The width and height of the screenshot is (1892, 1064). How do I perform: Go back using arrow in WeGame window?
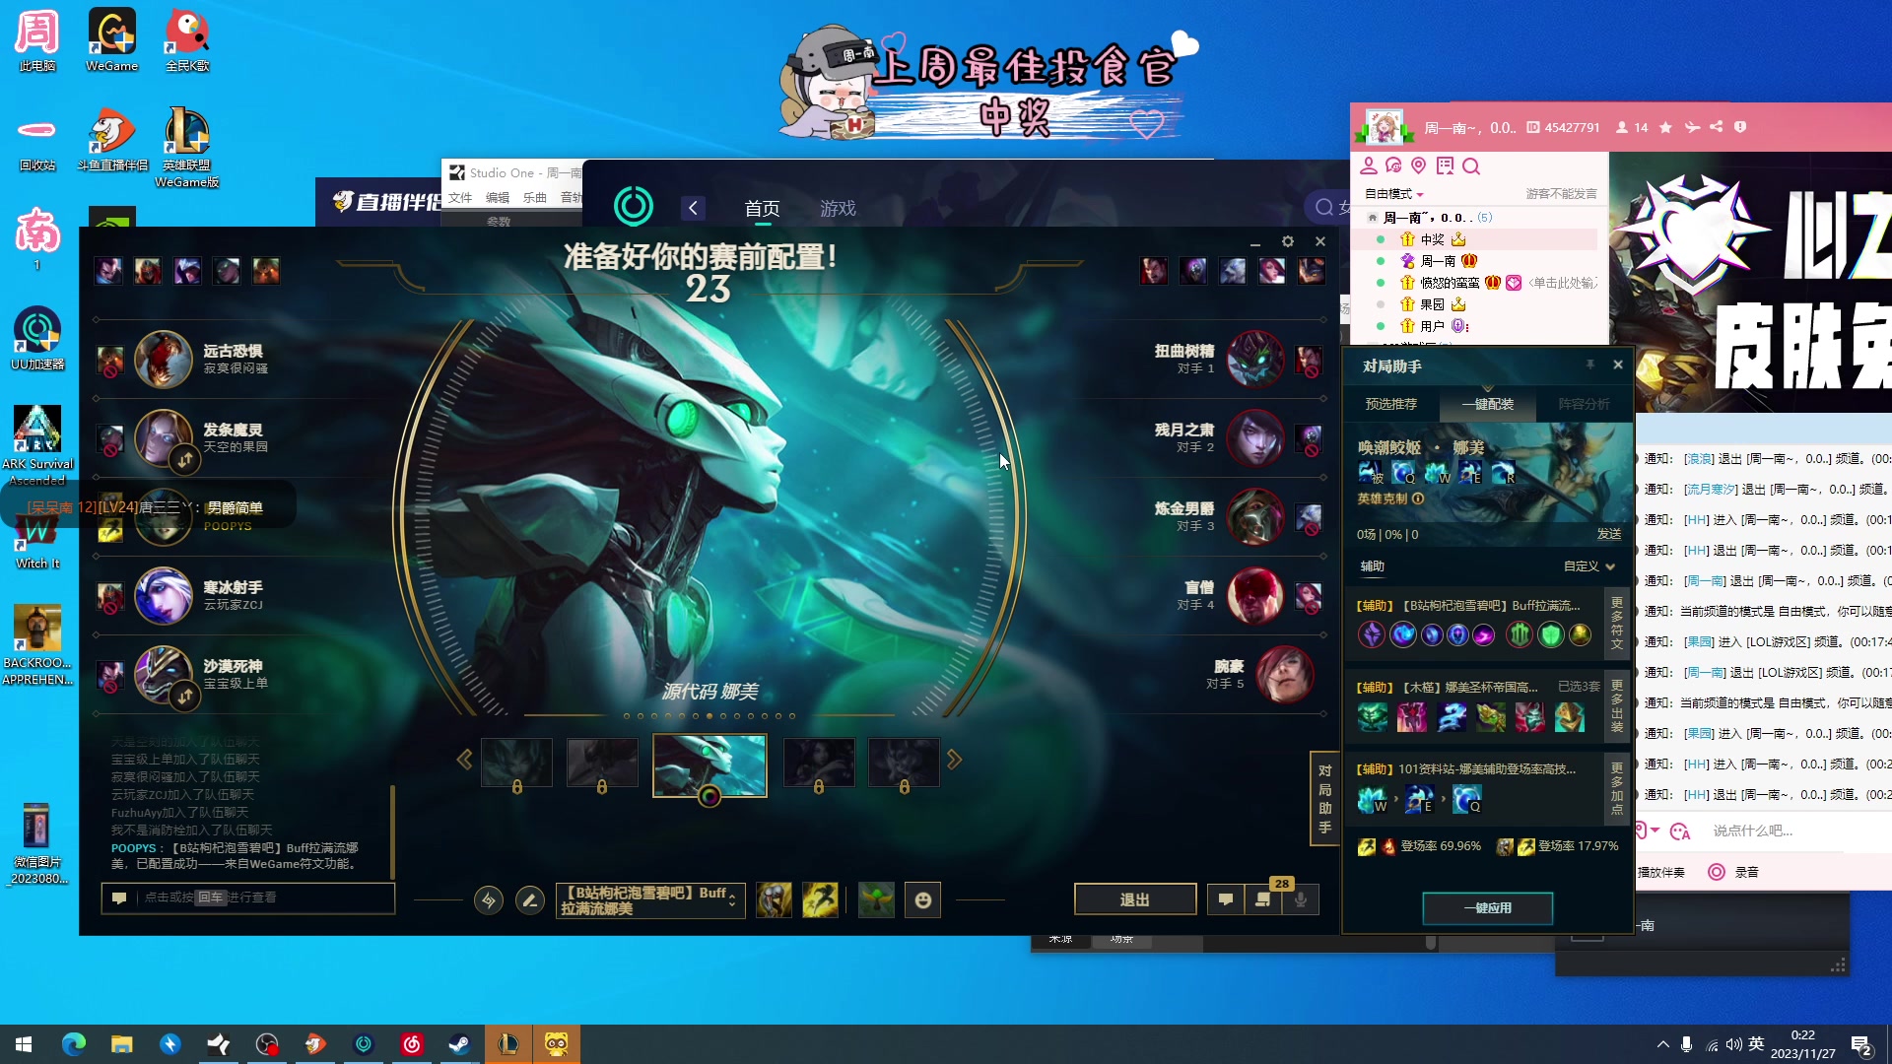[x=693, y=208]
